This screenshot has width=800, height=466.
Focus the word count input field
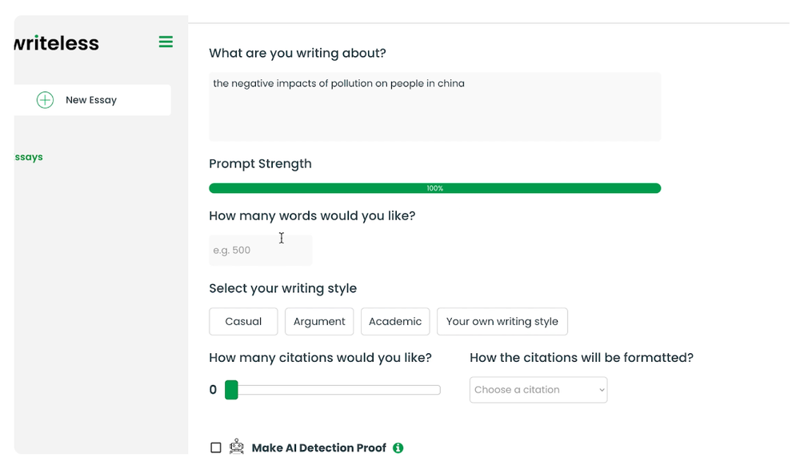click(x=261, y=250)
